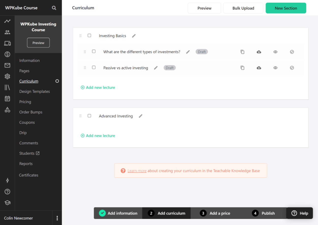This screenshot has height=225, width=318.
Task: Open Certificates in the course menu
Action: 29,175
